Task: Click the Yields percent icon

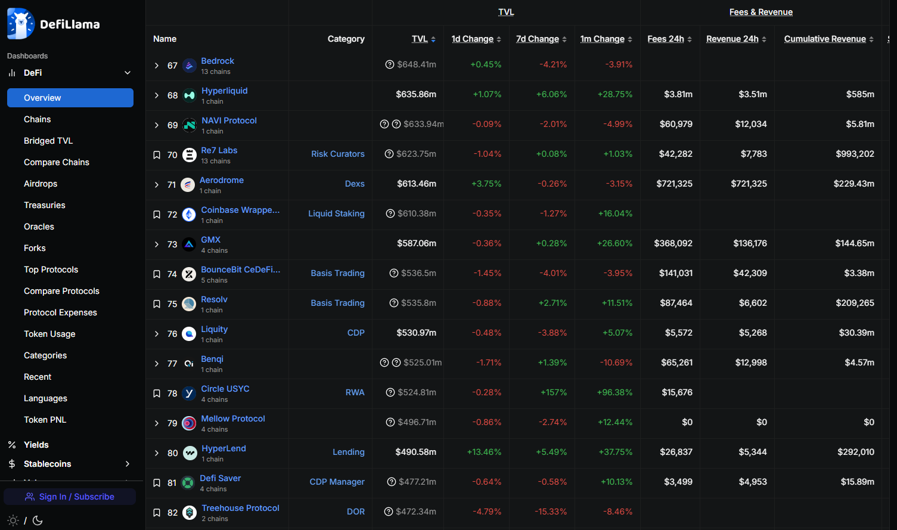Action: click(x=12, y=445)
